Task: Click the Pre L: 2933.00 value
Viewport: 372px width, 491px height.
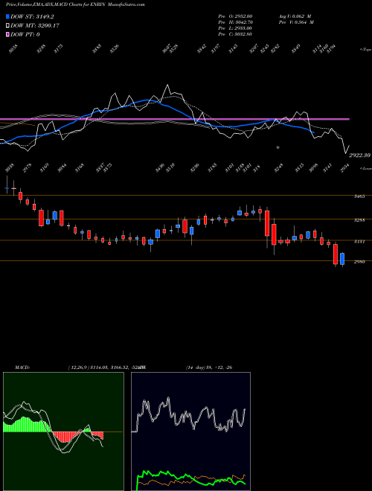Action: coord(235,28)
